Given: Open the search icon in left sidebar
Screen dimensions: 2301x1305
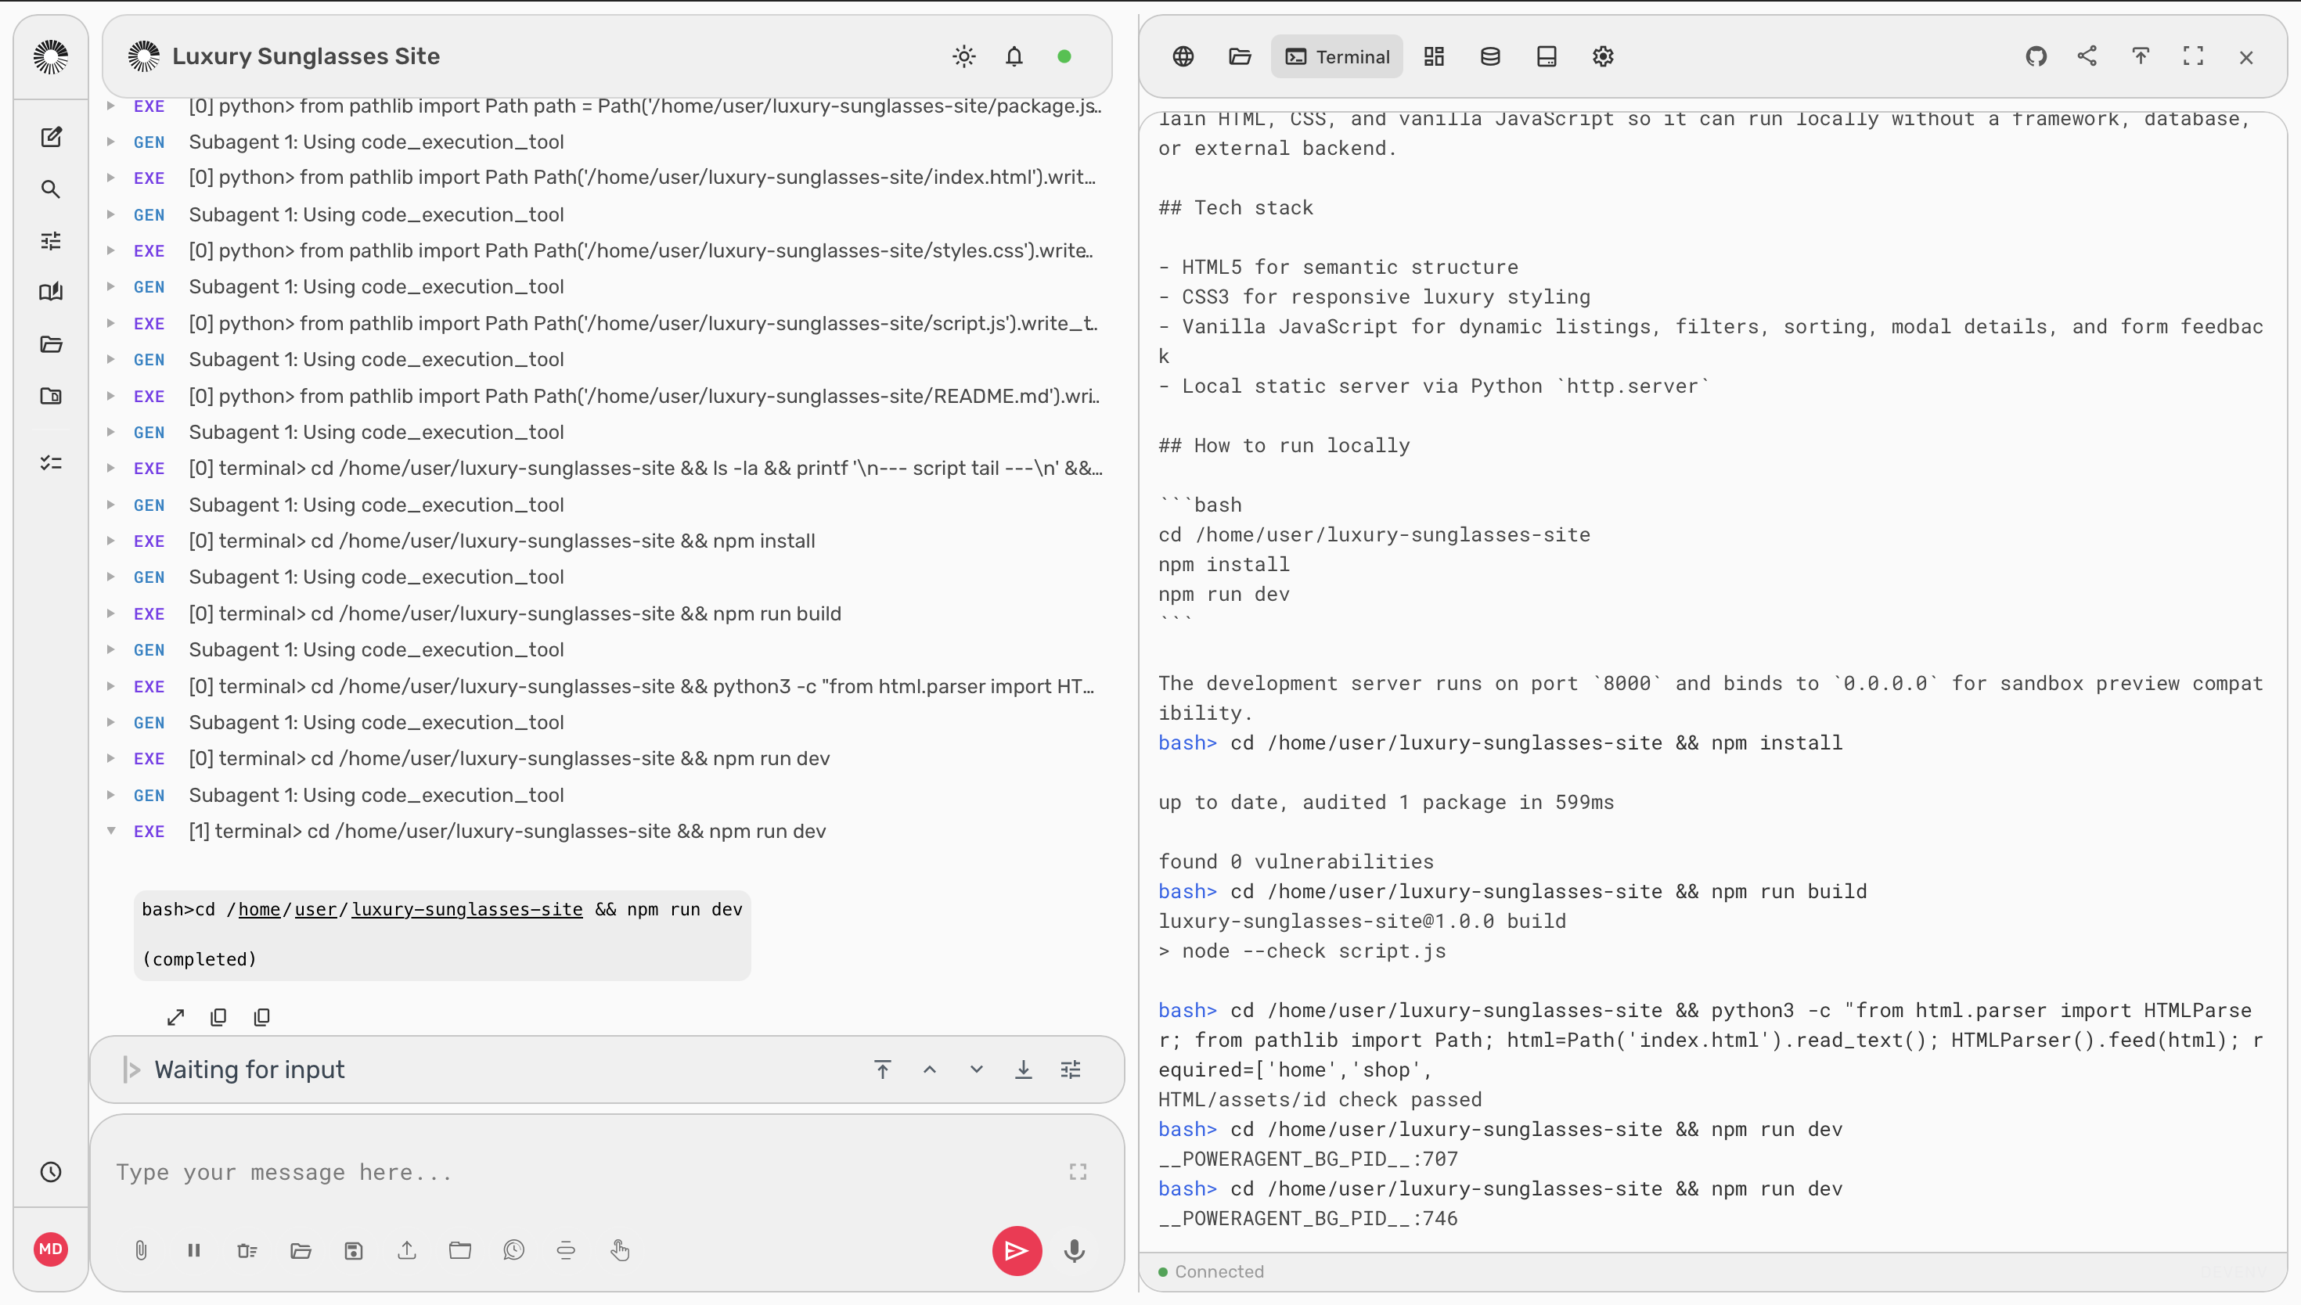Looking at the screenshot, I should 51,189.
